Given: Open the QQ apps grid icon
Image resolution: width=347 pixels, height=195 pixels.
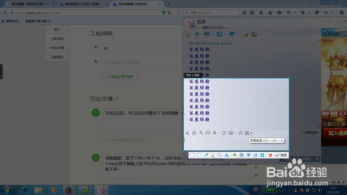Looking at the screenshot, I should [254, 34].
